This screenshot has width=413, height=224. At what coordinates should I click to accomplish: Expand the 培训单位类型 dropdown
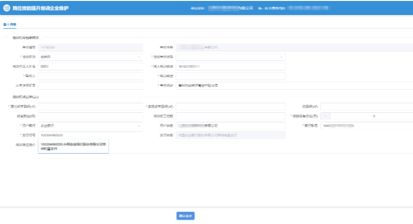pos(230,57)
